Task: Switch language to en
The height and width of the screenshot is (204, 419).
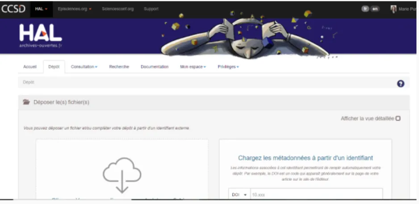Action: tap(375, 9)
